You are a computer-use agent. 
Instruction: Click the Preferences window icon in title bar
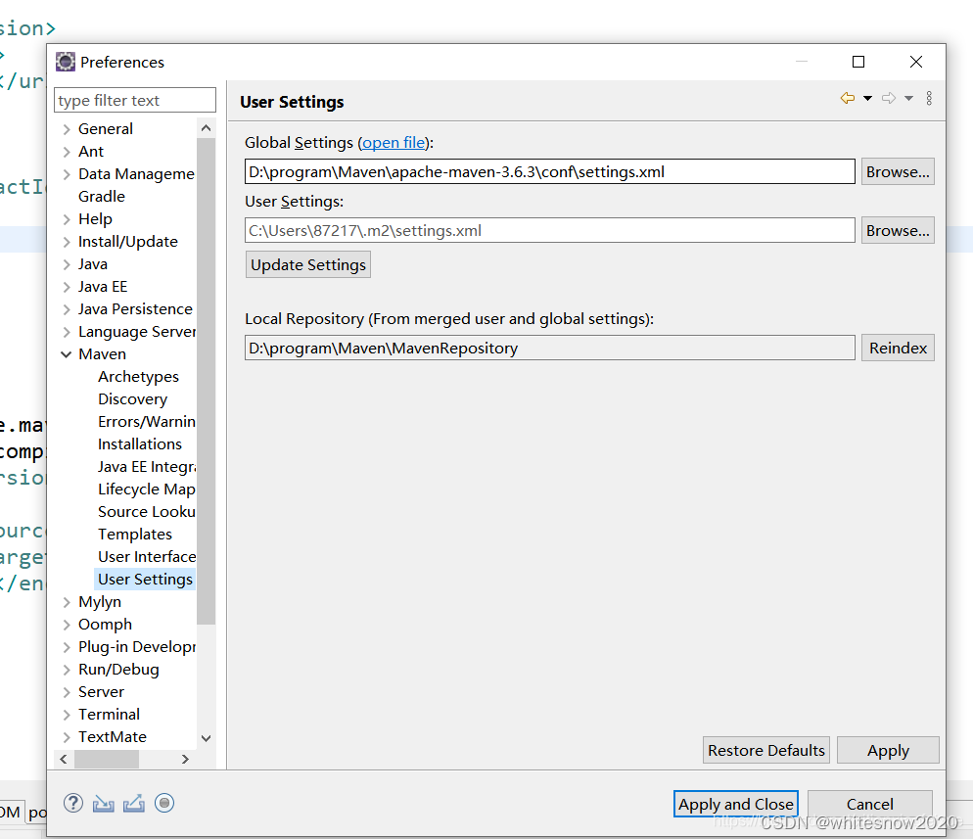[65, 62]
